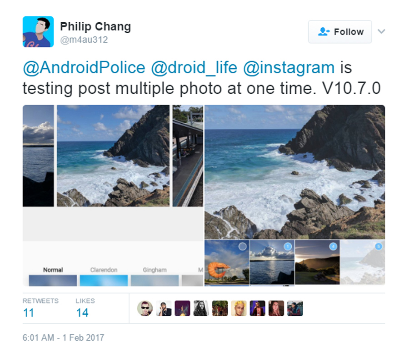Open the large rocky coast preview photo

click(x=295, y=172)
